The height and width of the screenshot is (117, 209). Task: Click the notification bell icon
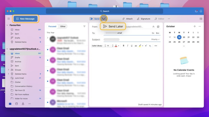tap(201, 11)
